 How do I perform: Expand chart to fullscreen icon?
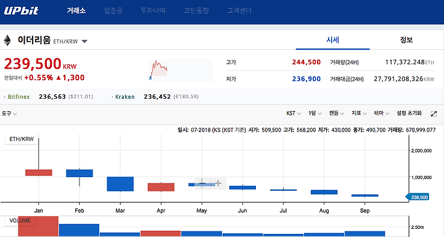click(x=434, y=114)
